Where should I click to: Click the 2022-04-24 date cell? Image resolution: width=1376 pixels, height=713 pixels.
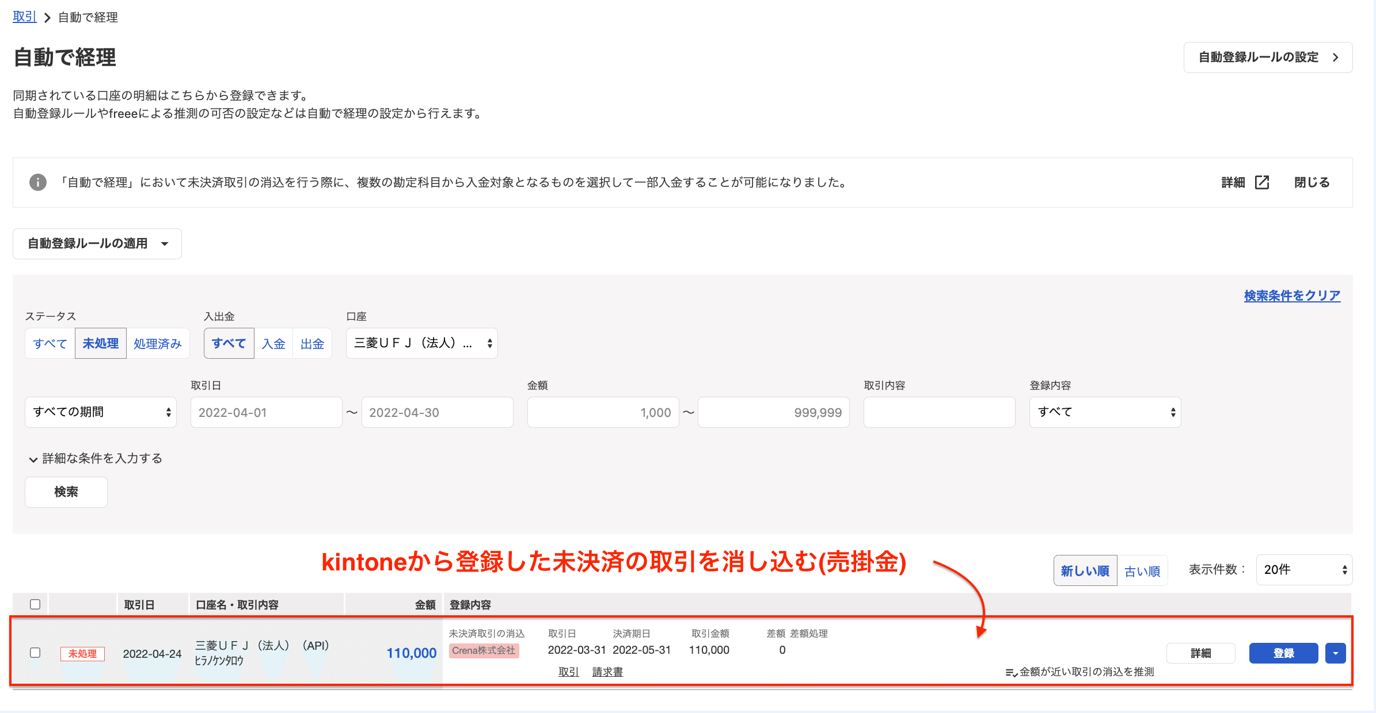click(152, 654)
